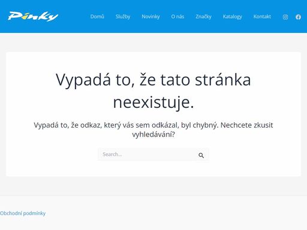Open the Kontakt menu item
The height and width of the screenshot is (230, 307).
coord(262,17)
